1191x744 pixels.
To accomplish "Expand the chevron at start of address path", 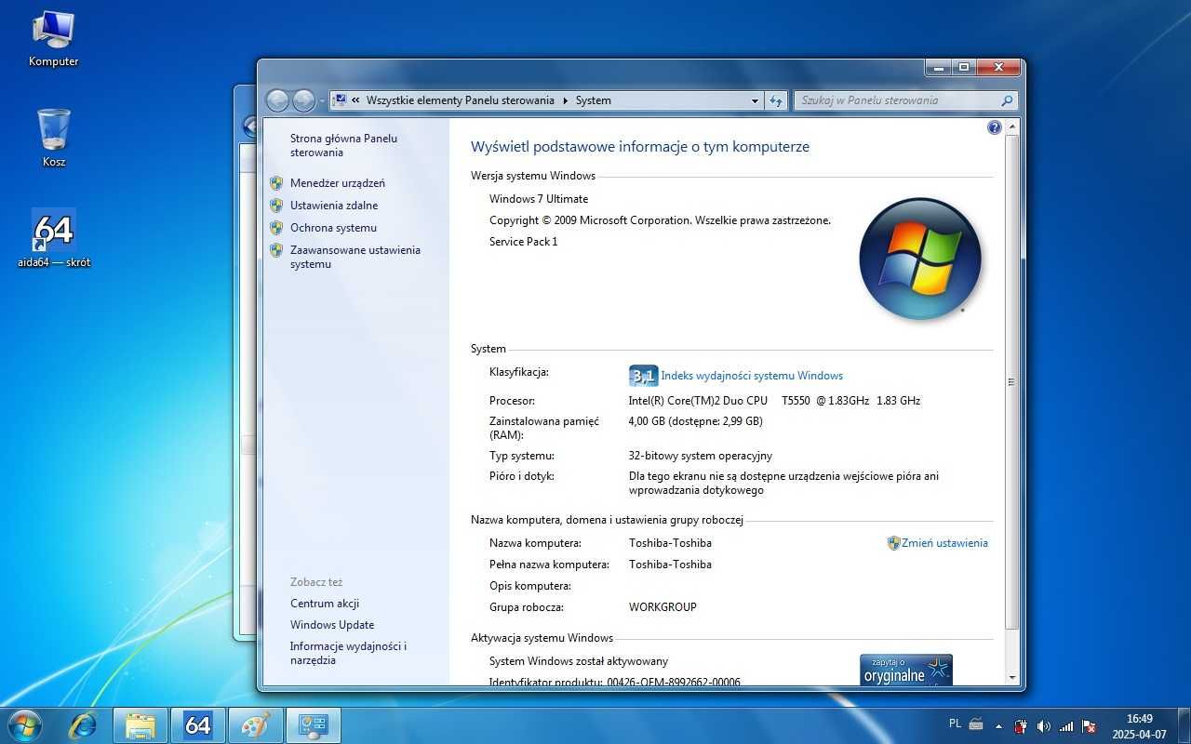I will click(356, 100).
